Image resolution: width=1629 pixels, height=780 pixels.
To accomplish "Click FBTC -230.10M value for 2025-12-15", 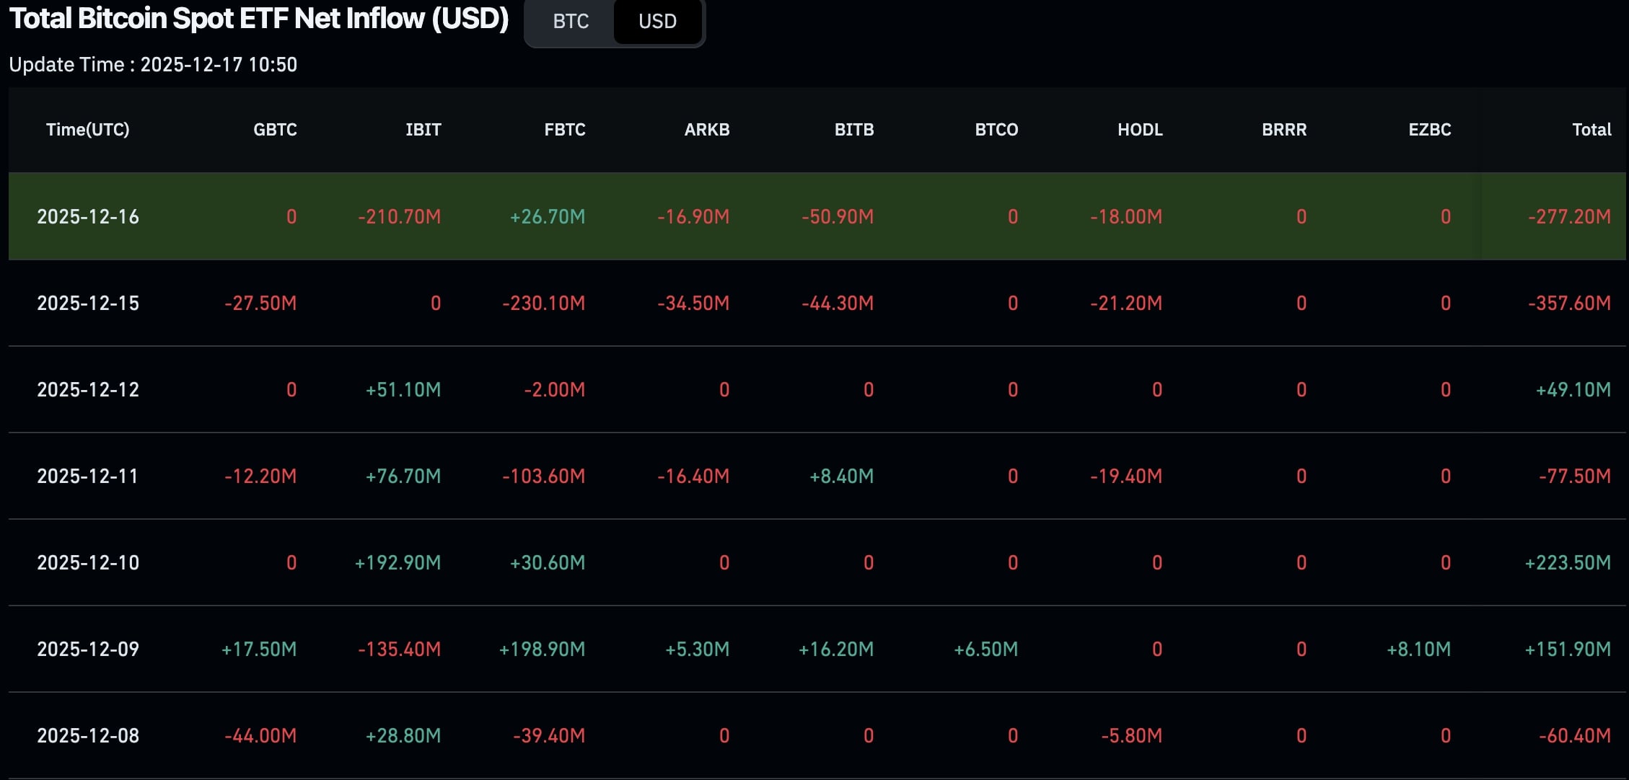I will click(543, 303).
